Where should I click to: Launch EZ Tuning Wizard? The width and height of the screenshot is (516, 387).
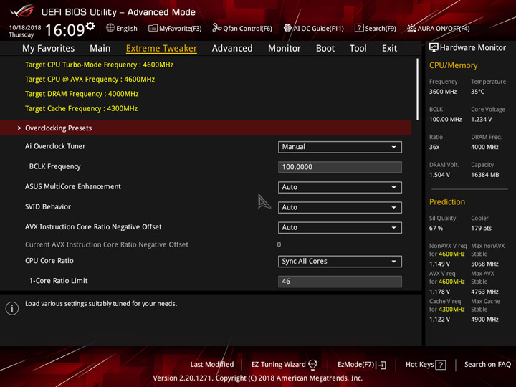pyautogui.click(x=284, y=365)
